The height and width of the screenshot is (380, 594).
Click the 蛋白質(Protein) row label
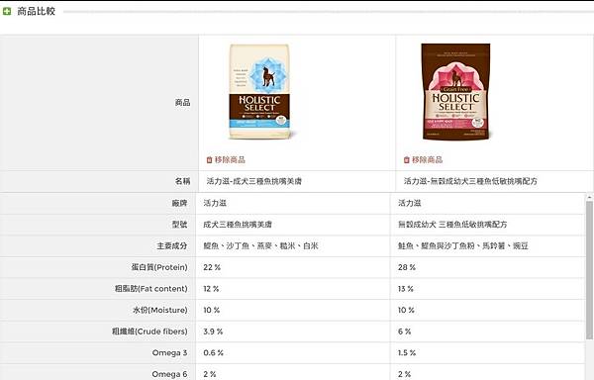click(x=159, y=267)
